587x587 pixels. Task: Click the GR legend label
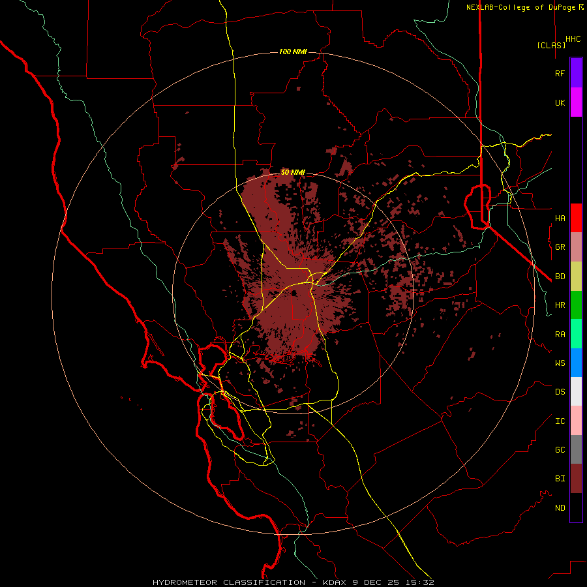(x=560, y=247)
